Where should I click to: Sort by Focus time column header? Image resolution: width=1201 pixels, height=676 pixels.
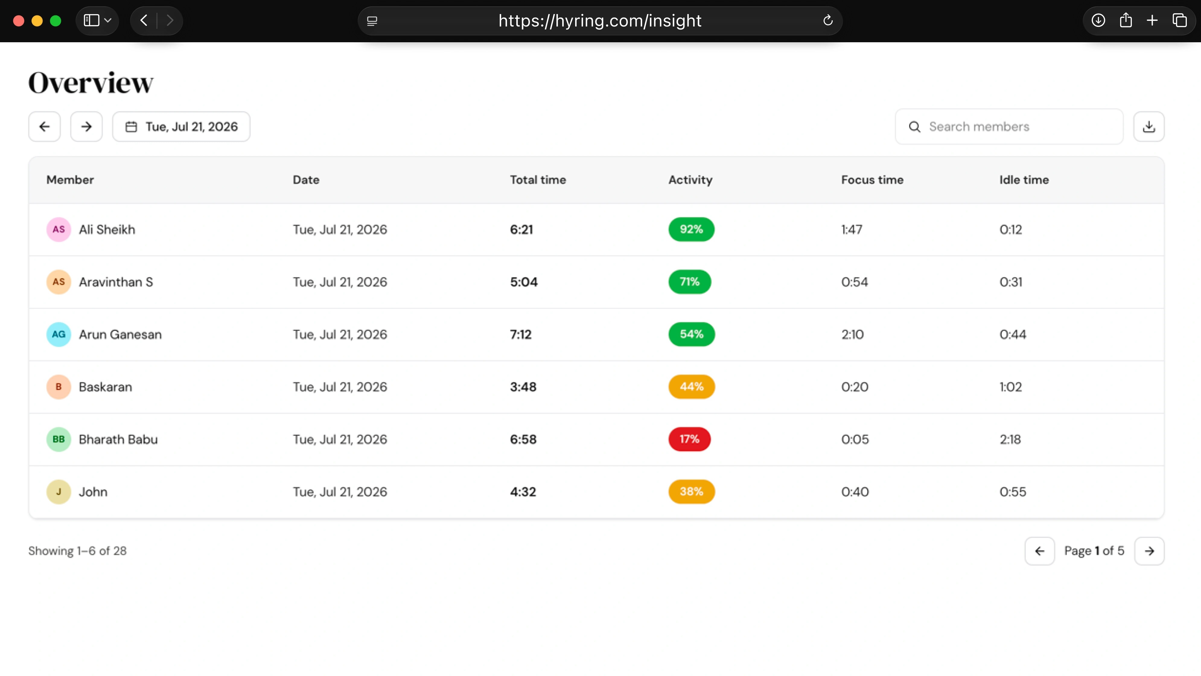point(872,180)
